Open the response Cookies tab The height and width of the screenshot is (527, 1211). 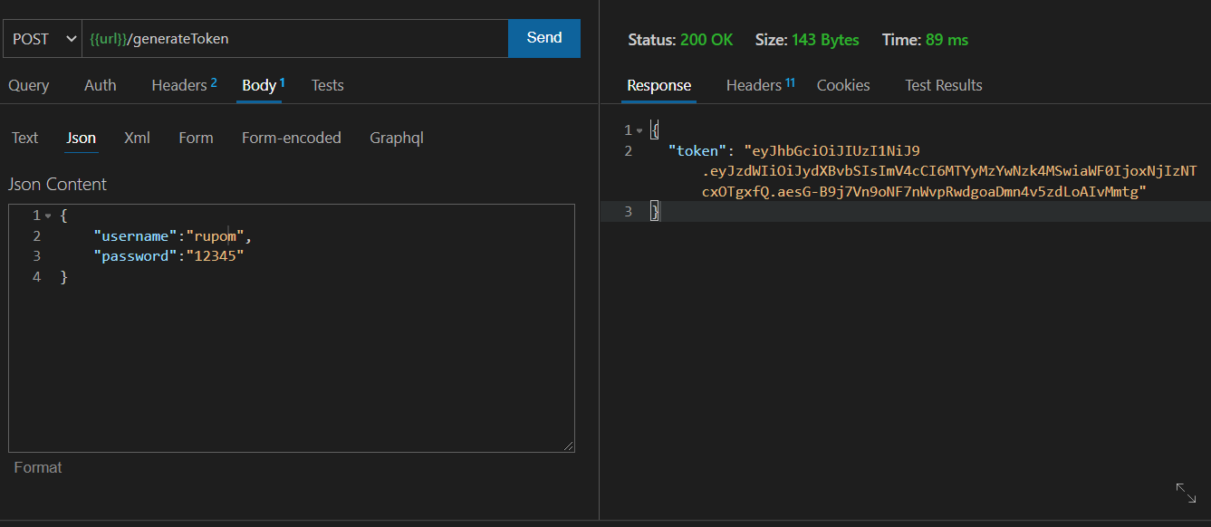[842, 84]
